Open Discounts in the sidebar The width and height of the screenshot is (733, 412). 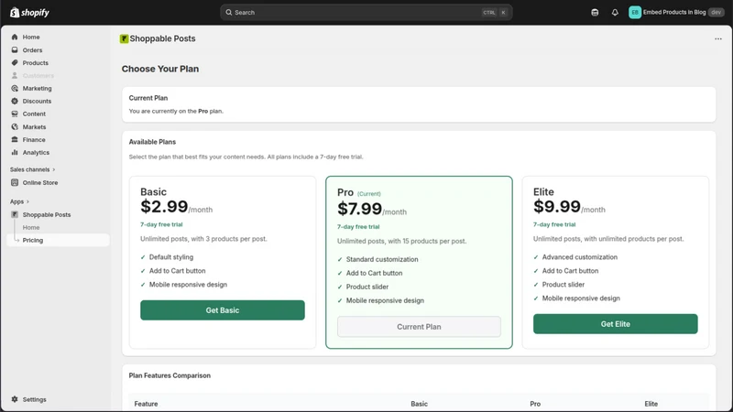(37, 101)
